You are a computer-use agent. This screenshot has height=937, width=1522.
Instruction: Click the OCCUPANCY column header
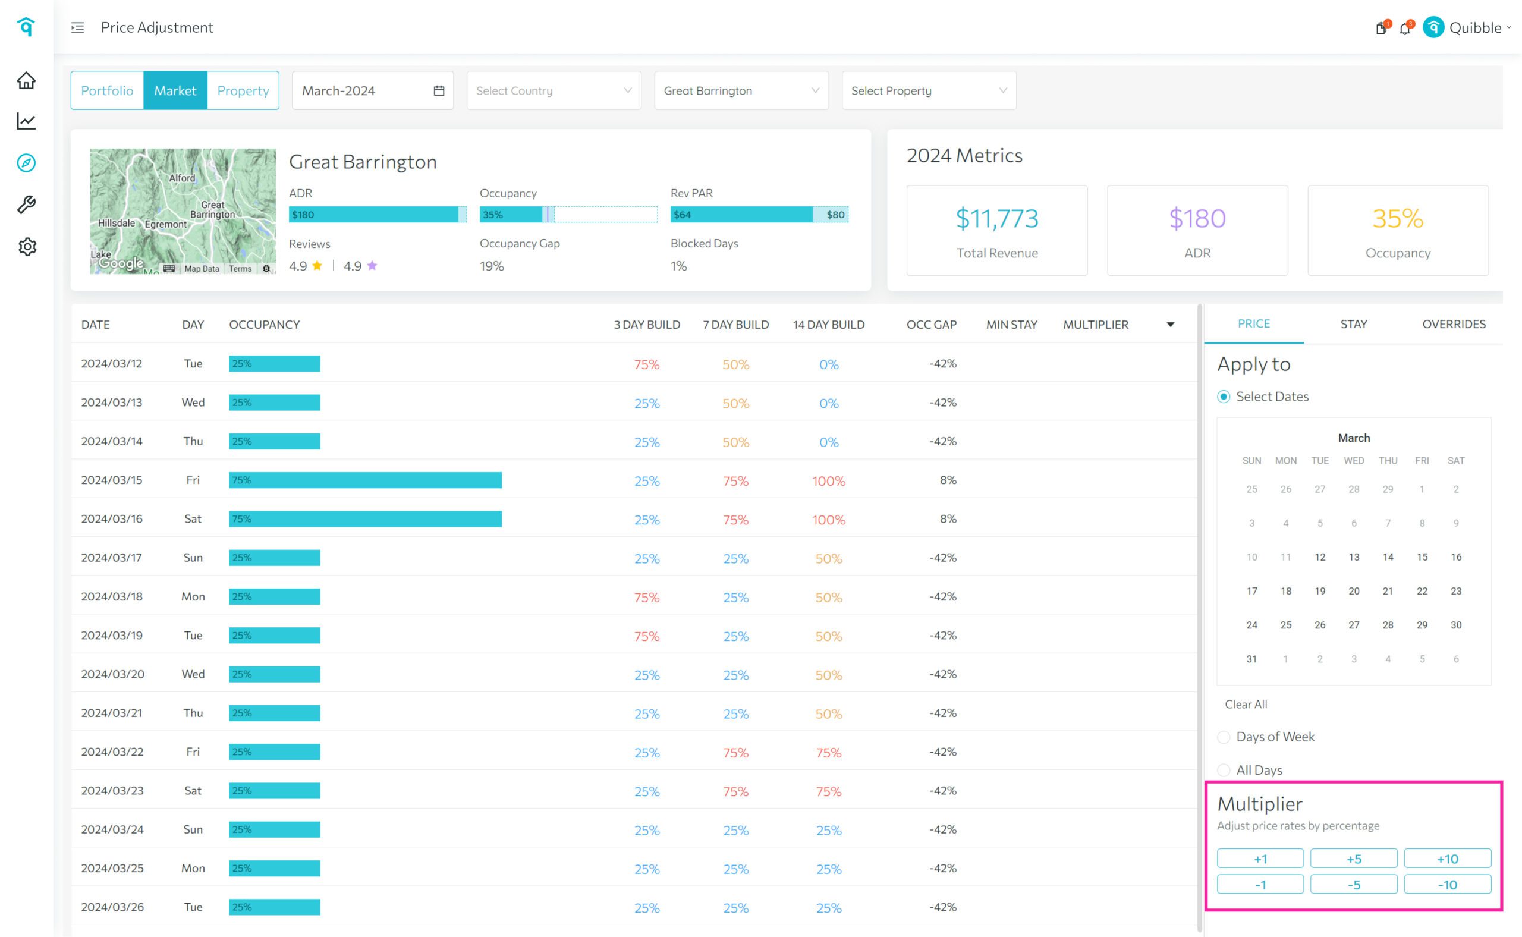pyautogui.click(x=264, y=325)
